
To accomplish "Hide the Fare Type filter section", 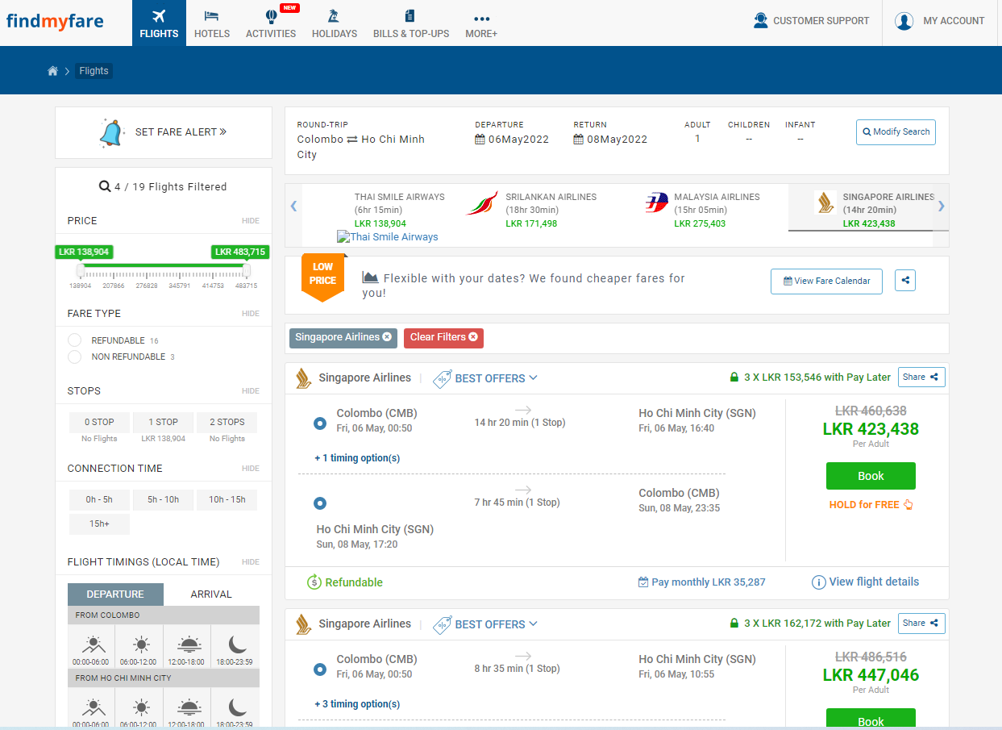I will pos(251,314).
